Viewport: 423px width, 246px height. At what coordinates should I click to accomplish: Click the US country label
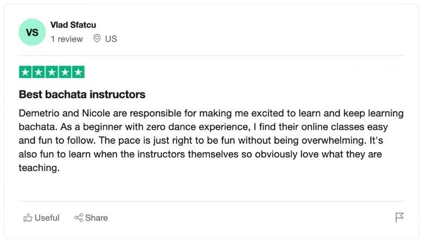111,39
